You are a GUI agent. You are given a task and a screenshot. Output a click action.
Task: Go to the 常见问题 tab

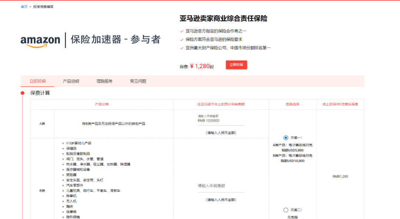138,81
